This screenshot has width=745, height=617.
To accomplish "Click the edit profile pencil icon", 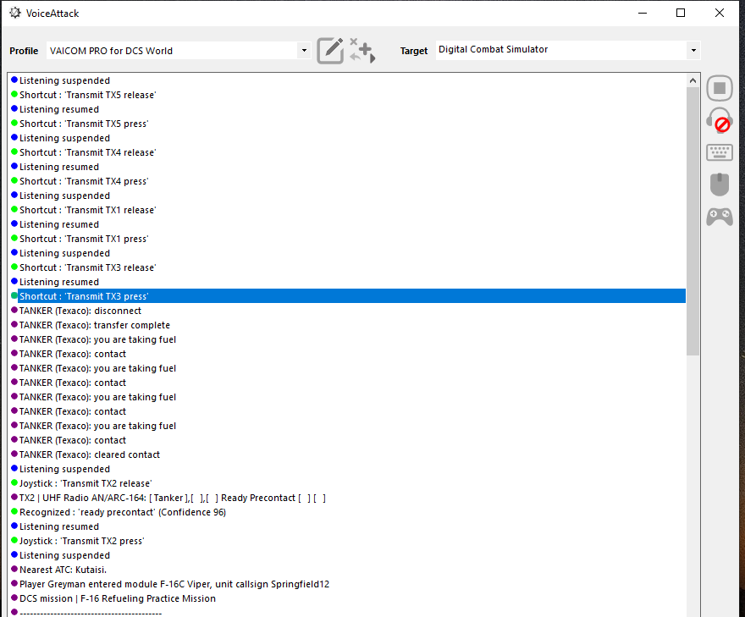I will tap(330, 50).
